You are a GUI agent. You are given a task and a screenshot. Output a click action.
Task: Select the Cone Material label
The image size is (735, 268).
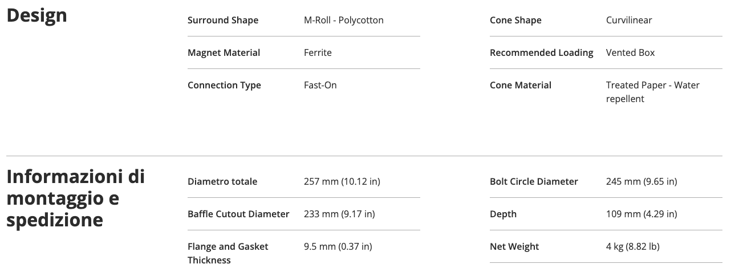click(521, 86)
